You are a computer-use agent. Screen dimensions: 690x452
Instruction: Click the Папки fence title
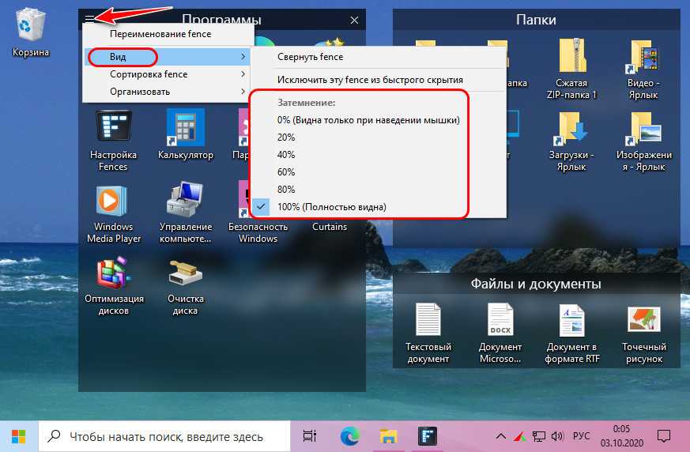tap(536, 20)
